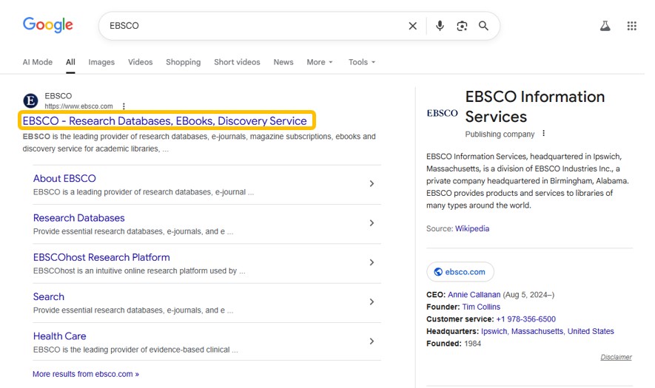655x388 pixels.
Task: Open AI Mode tab
Action: tap(38, 62)
